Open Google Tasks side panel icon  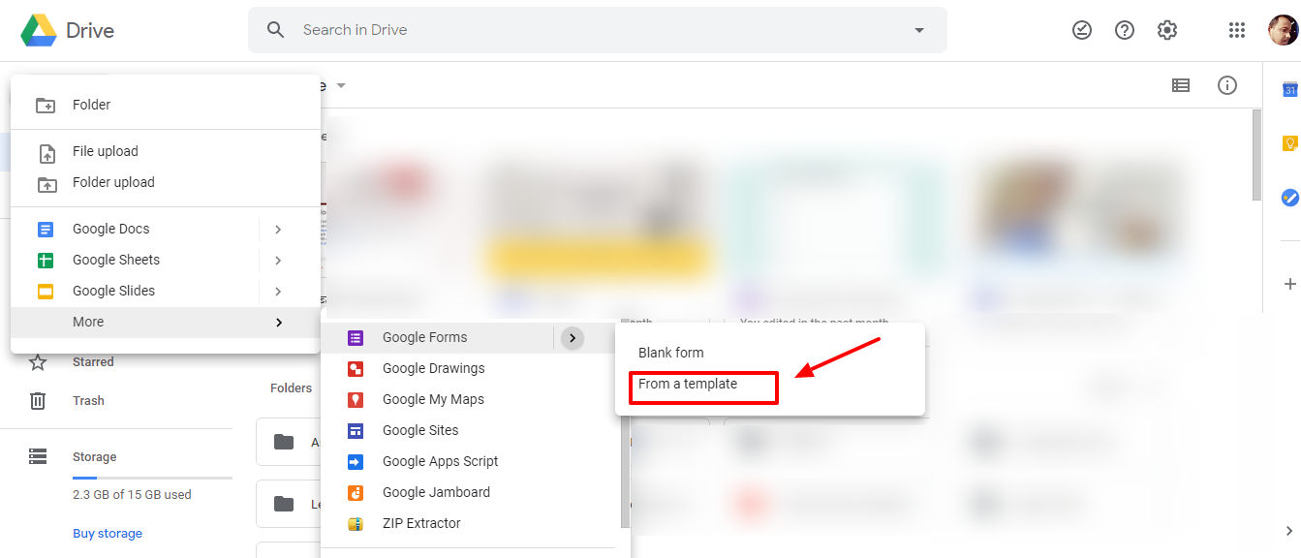tap(1289, 197)
